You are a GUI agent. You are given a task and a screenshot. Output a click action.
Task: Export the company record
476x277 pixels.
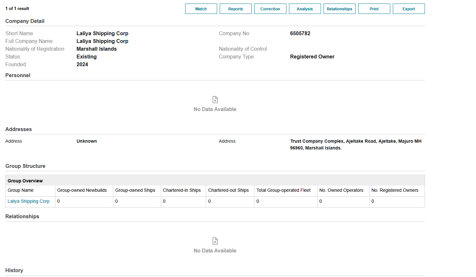click(x=409, y=9)
